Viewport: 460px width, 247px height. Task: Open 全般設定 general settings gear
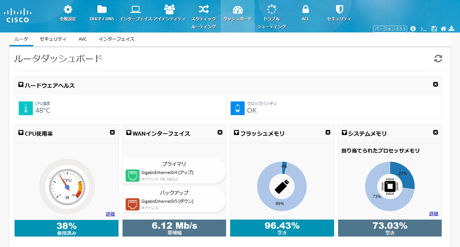(x=68, y=13)
